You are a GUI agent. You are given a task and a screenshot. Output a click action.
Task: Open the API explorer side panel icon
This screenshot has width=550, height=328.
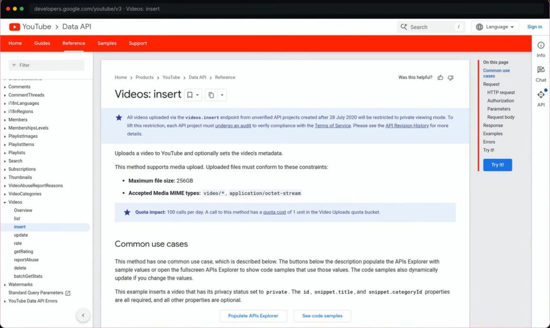540,94
